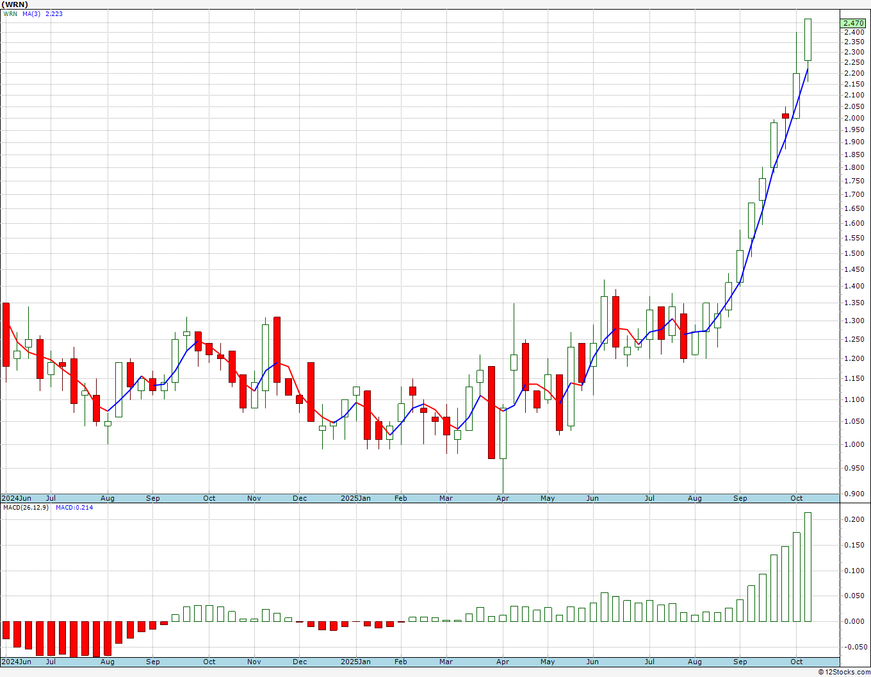
Task: Click the MACD:0.214 value label
Action: click(74, 507)
